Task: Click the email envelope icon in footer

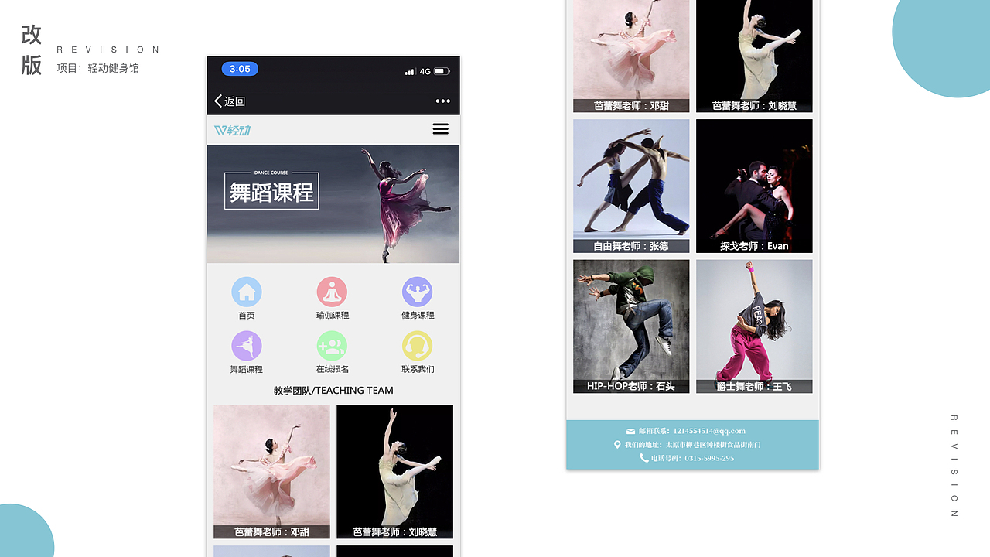Action: click(630, 432)
